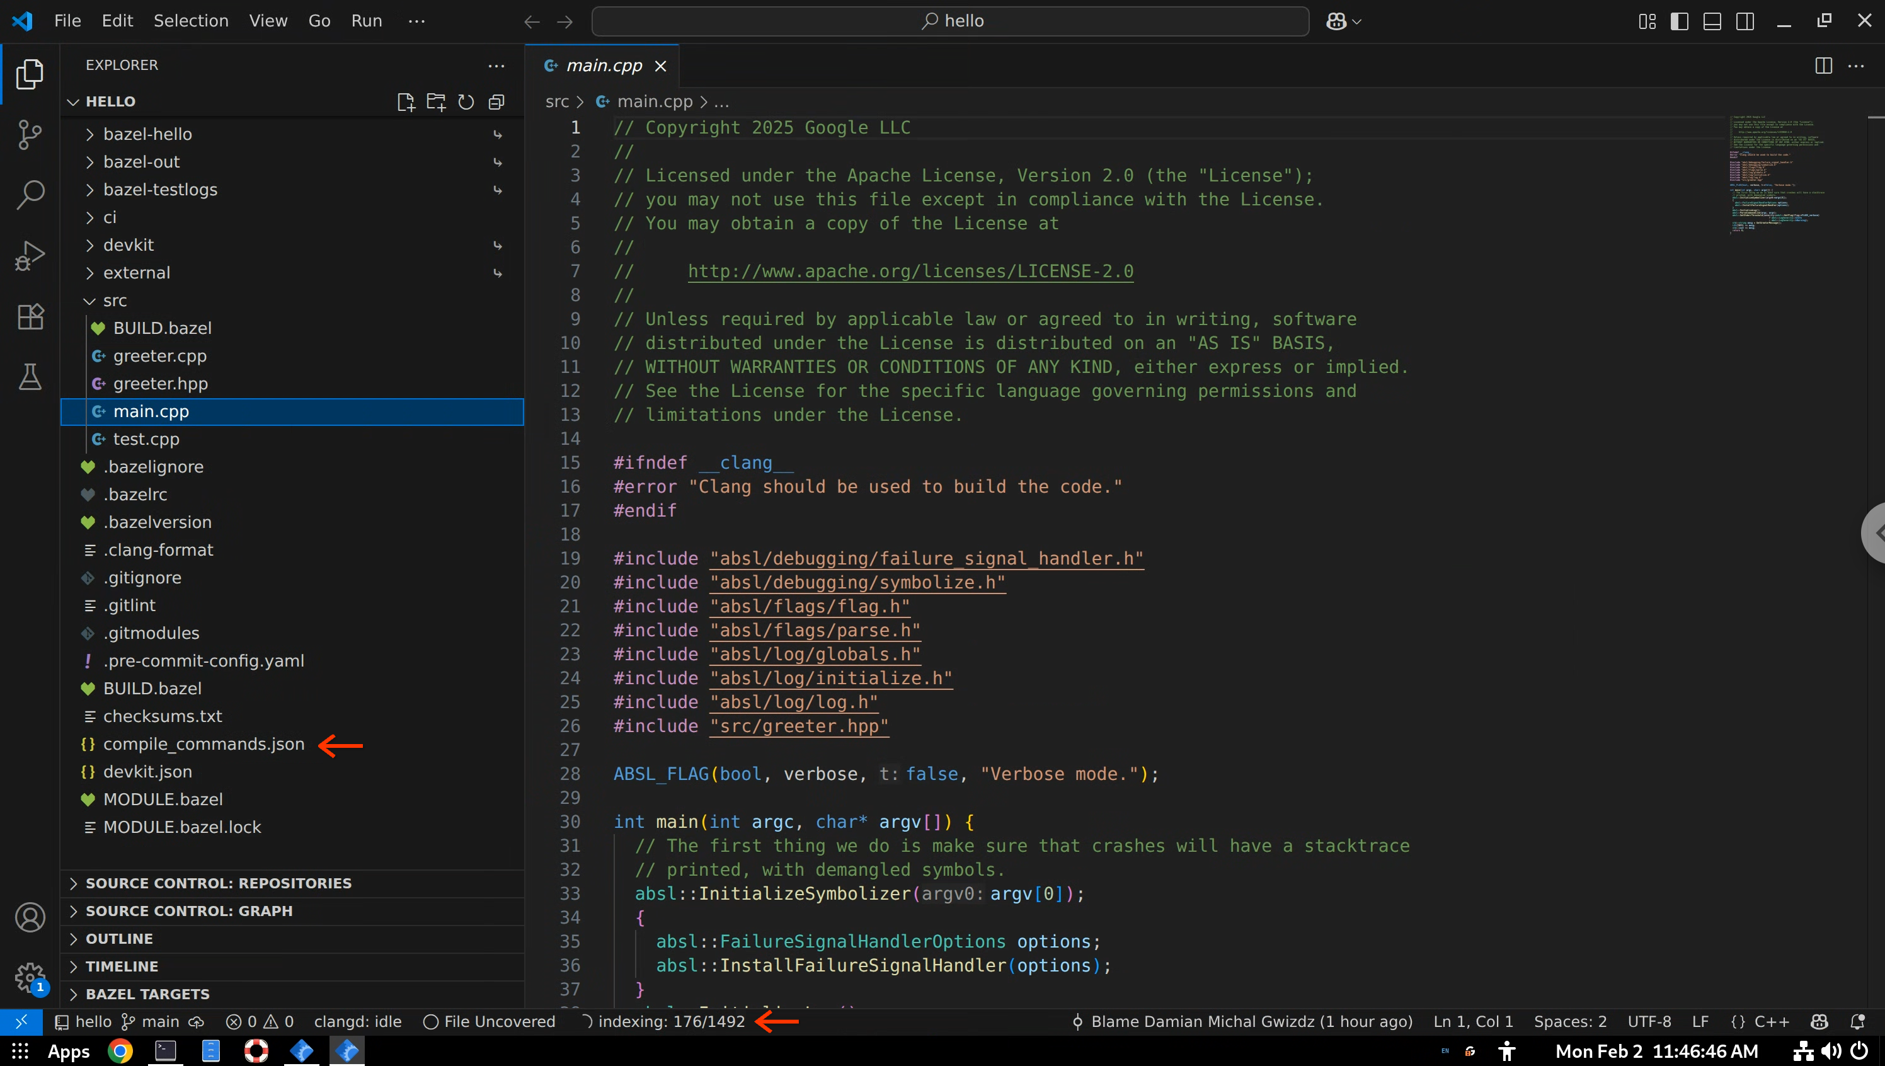Collapse the src folder
Viewport: 1885px width, 1066px height.
point(291,301)
